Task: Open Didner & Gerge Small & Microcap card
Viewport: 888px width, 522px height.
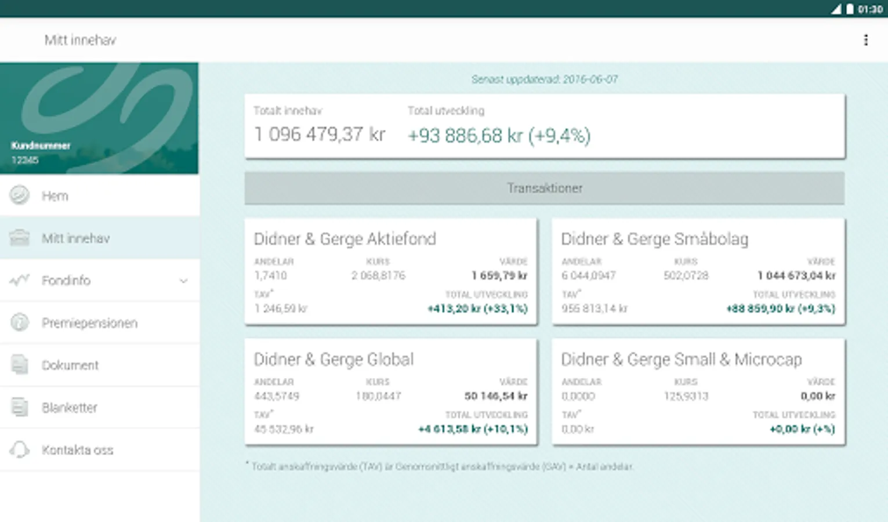Action: click(698, 391)
